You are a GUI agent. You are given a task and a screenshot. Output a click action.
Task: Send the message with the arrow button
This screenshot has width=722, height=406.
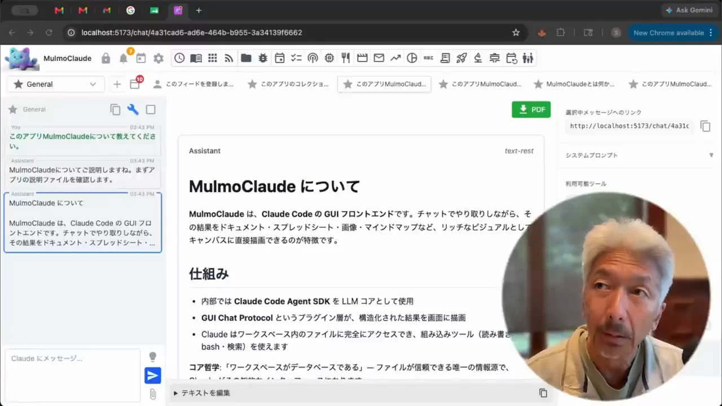click(x=152, y=376)
